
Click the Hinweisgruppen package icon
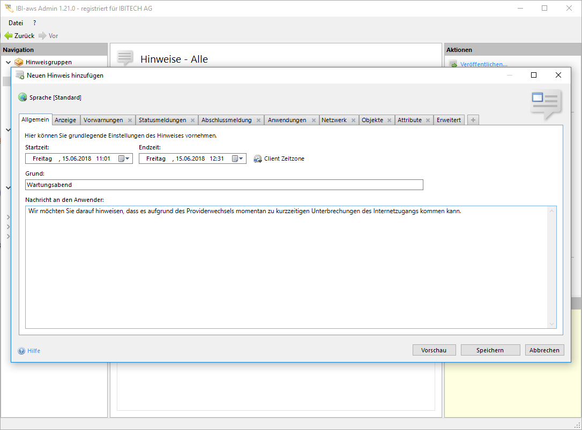point(19,62)
